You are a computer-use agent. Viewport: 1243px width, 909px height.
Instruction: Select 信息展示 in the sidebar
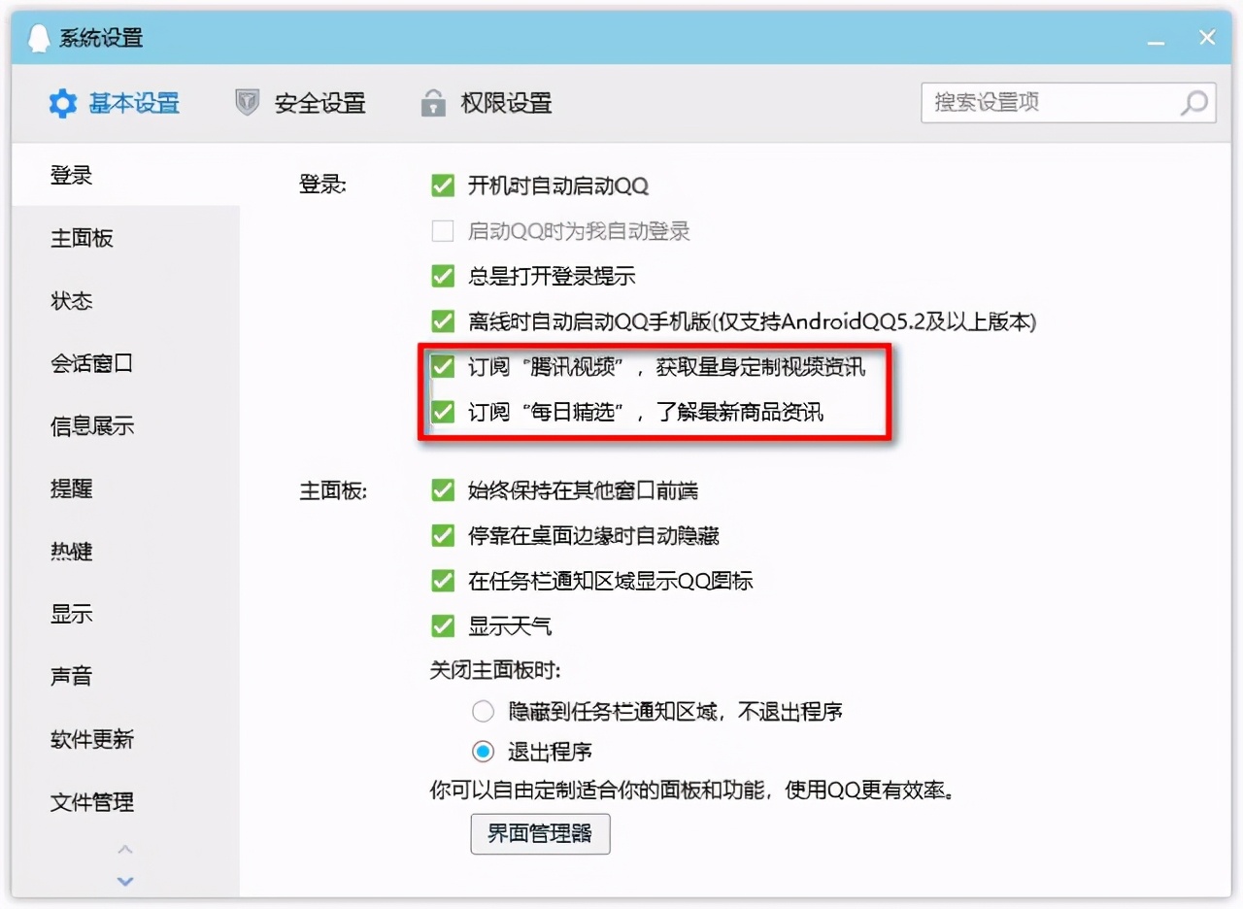coord(90,426)
